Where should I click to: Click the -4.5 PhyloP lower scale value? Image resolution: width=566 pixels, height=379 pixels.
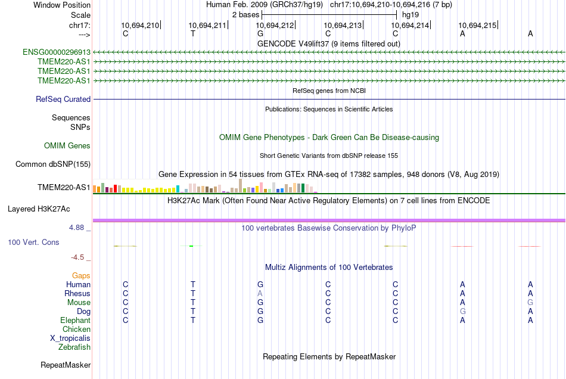pos(77,257)
